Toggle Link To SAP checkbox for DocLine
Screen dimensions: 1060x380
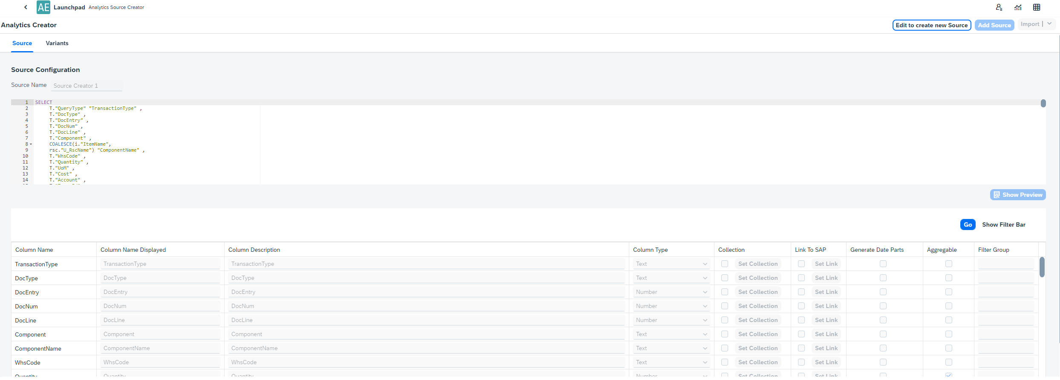coord(801,320)
